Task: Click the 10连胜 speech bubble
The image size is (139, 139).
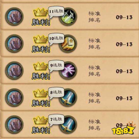Action: pos(56,39)
